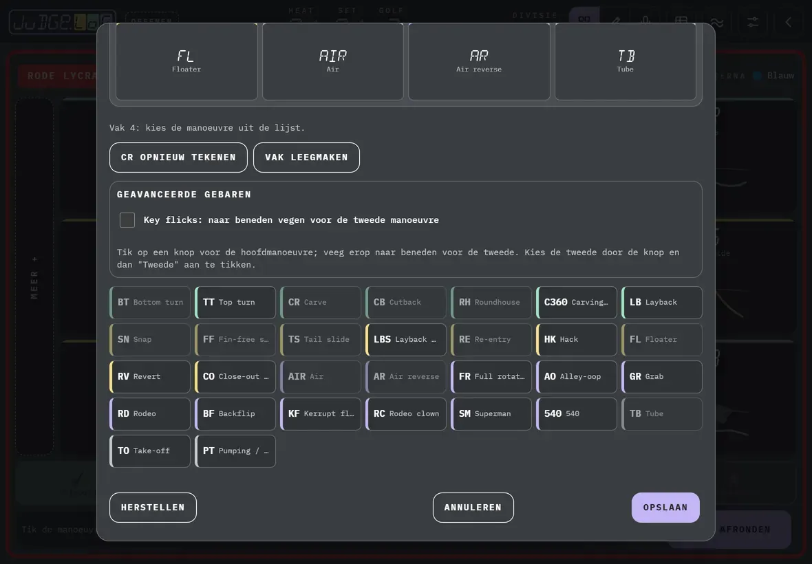Select the large AR Air reverse slot tile
Image resolution: width=812 pixels, height=564 pixels.
[x=479, y=62]
